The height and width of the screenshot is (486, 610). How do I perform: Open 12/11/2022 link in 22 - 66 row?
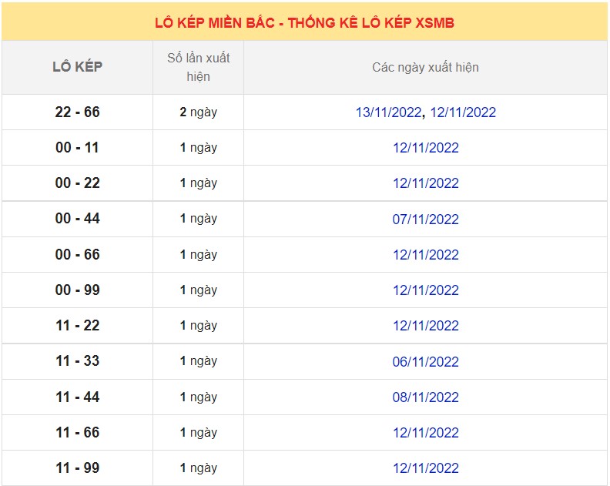pos(463,112)
